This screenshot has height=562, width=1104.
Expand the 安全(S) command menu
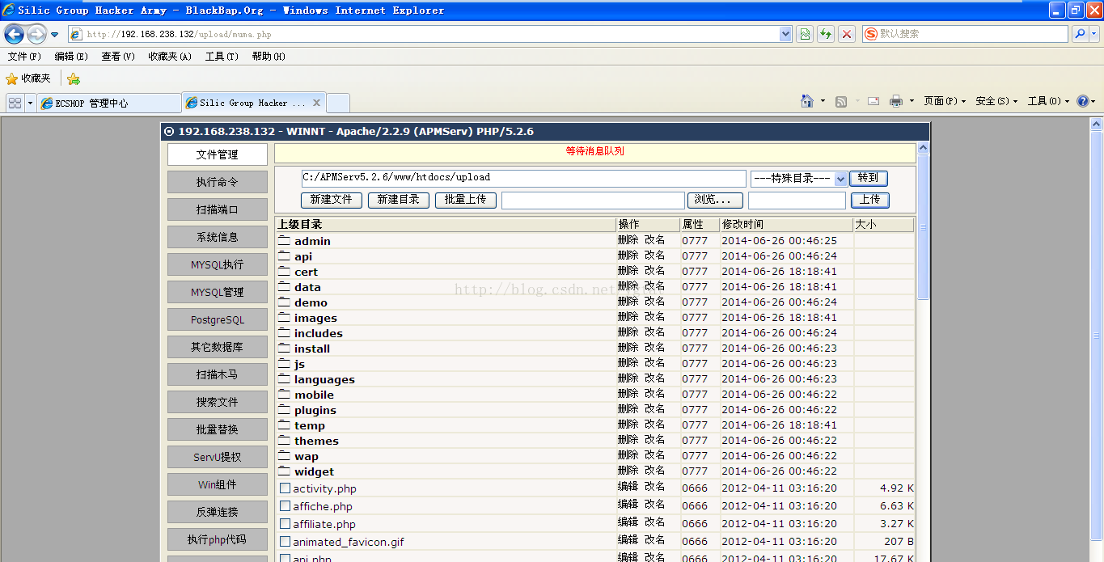click(996, 101)
